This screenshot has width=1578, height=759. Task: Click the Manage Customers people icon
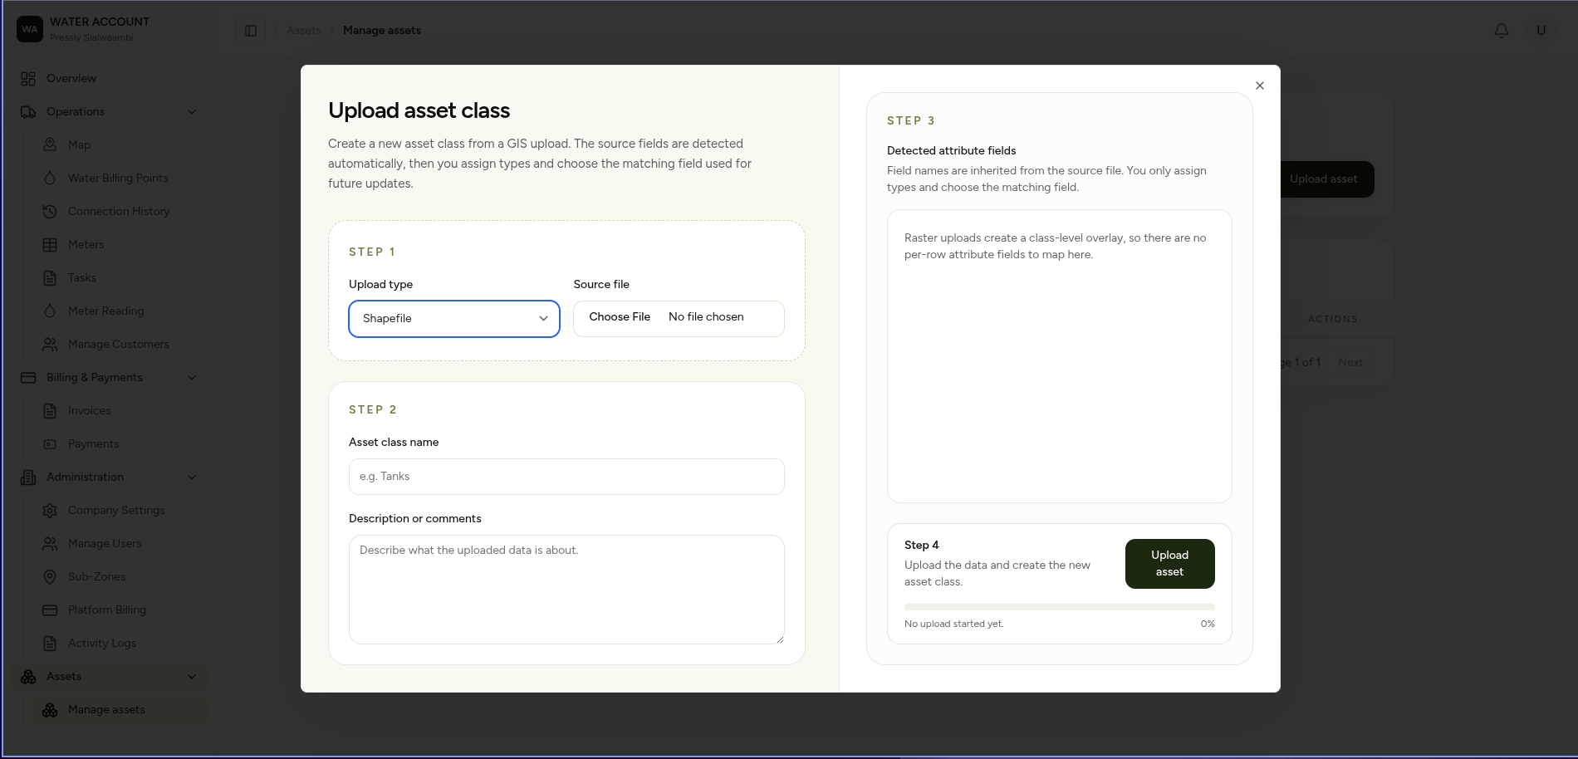[50, 344]
